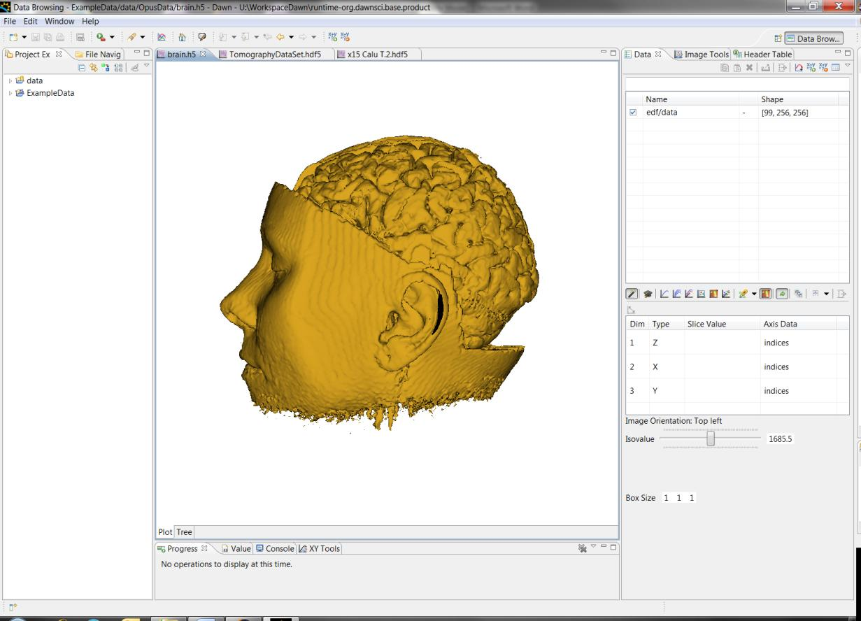Screen dimensions: 861x621
Task: Select the scatter plot icon in slice toolbar
Action: [726, 294]
